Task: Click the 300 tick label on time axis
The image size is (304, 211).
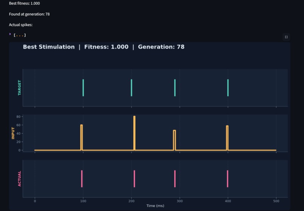Action: 180,201
